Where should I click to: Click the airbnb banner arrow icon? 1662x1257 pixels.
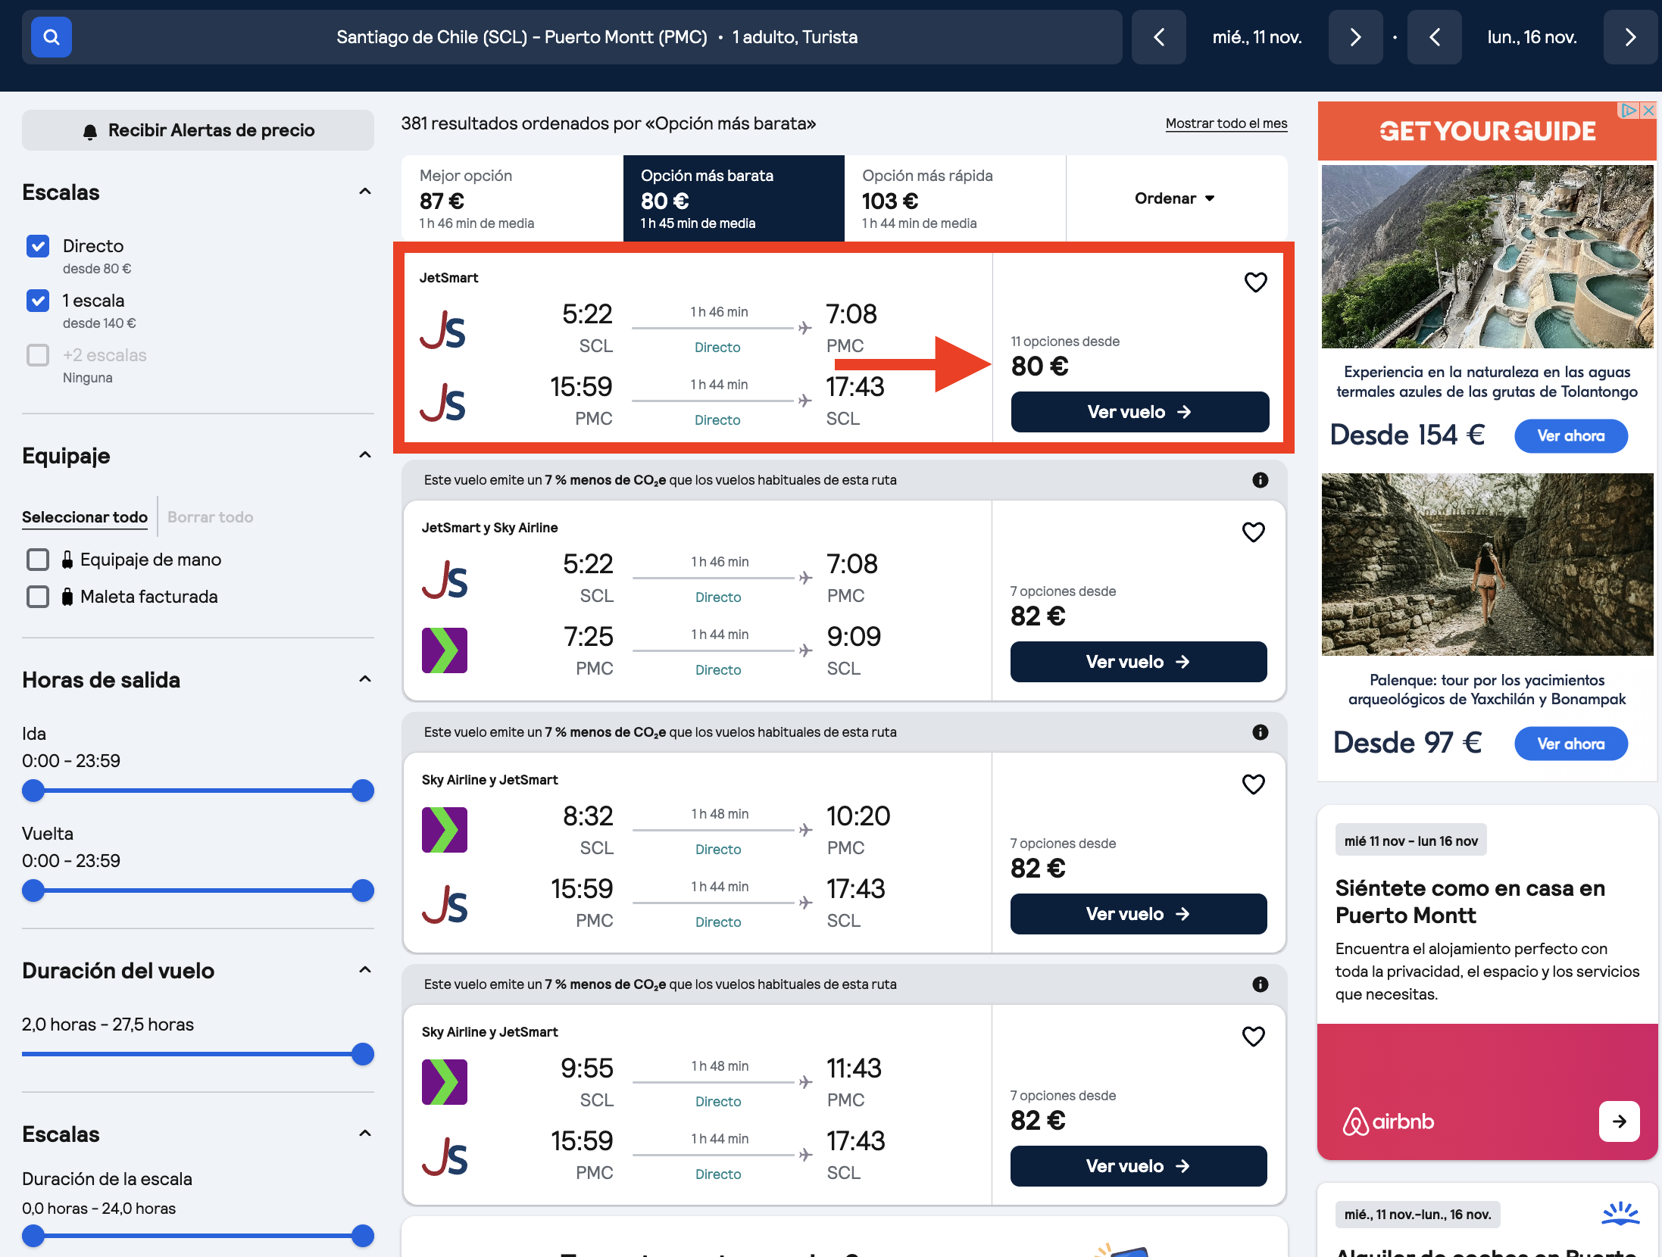(x=1619, y=1121)
